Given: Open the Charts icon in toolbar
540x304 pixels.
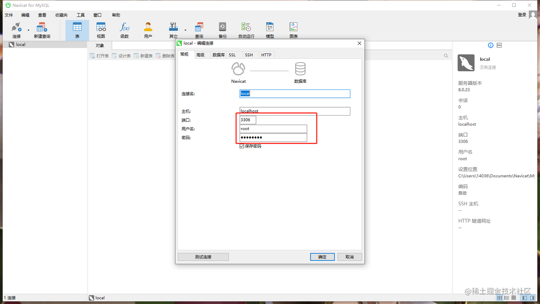Looking at the screenshot, I should tap(294, 28).
